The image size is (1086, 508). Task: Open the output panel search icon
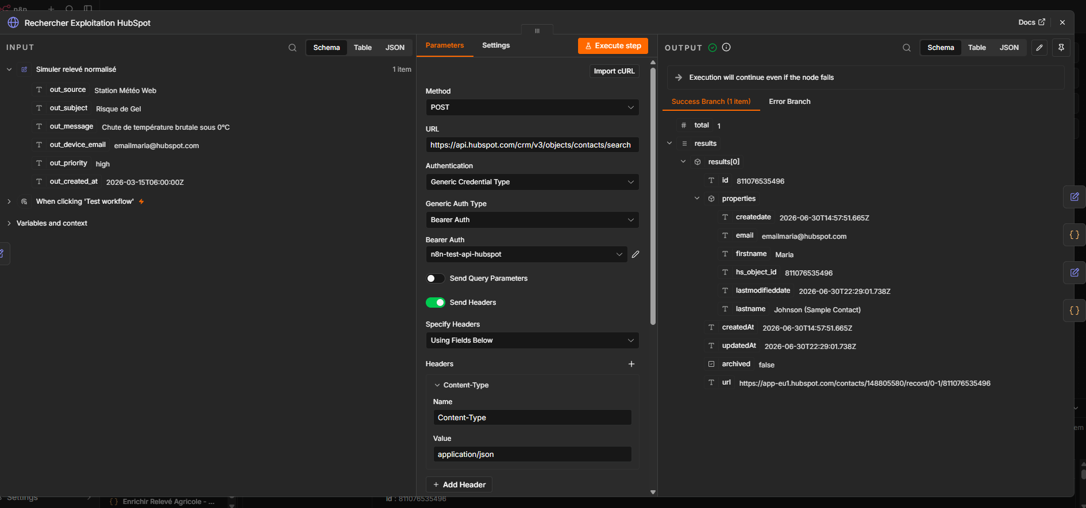(x=907, y=48)
